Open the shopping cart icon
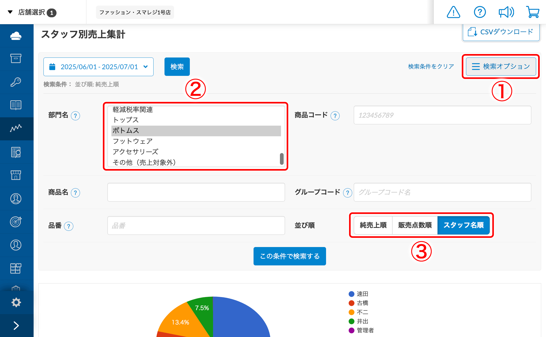The height and width of the screenshot is (337, 546). (532, 12)
